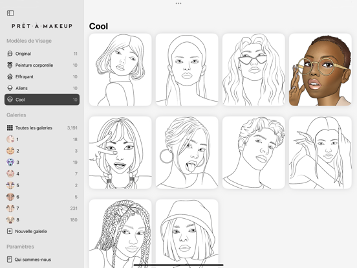
Task: Select the Aliens category
Action: point(42,88)
